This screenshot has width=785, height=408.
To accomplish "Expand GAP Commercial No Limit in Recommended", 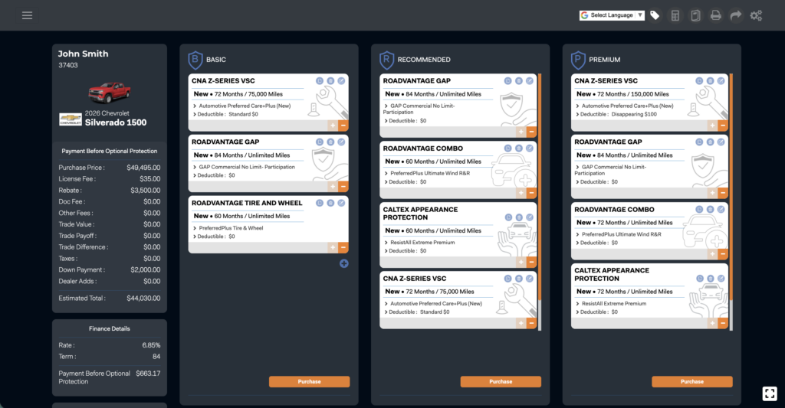I will pyautogui.click(x=387, y=106).
